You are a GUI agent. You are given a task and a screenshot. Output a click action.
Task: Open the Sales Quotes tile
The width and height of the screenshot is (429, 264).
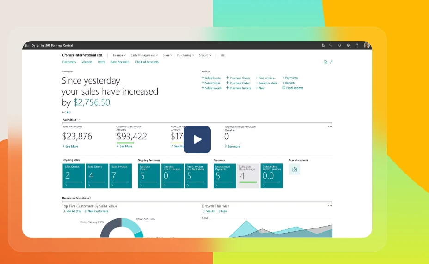(x=74, y=176)
